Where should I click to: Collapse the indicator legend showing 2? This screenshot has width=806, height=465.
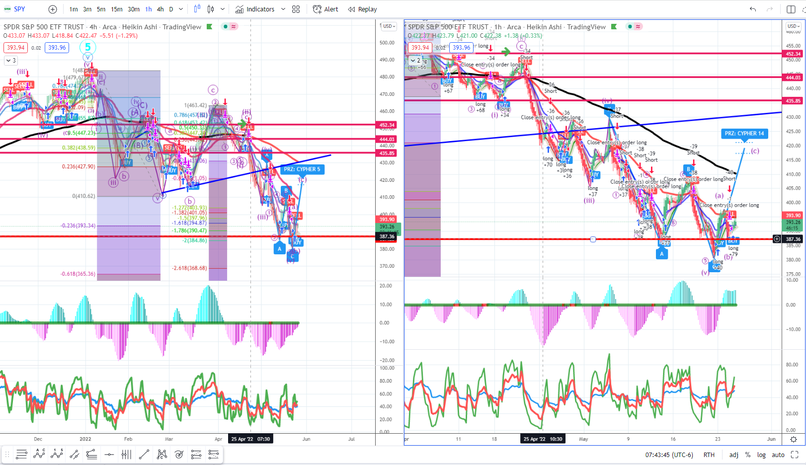415,61
